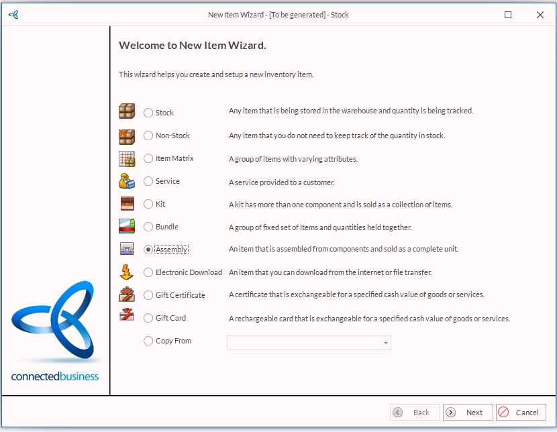Click the Electronic Download lightning icon
557x432 pixels.
(127, 272)
